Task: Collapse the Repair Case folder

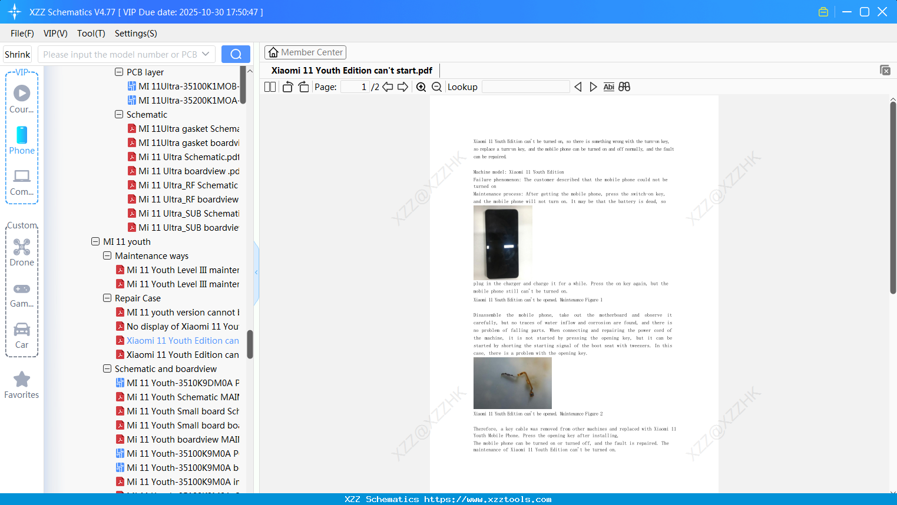Action: click(x=107, y=298)
